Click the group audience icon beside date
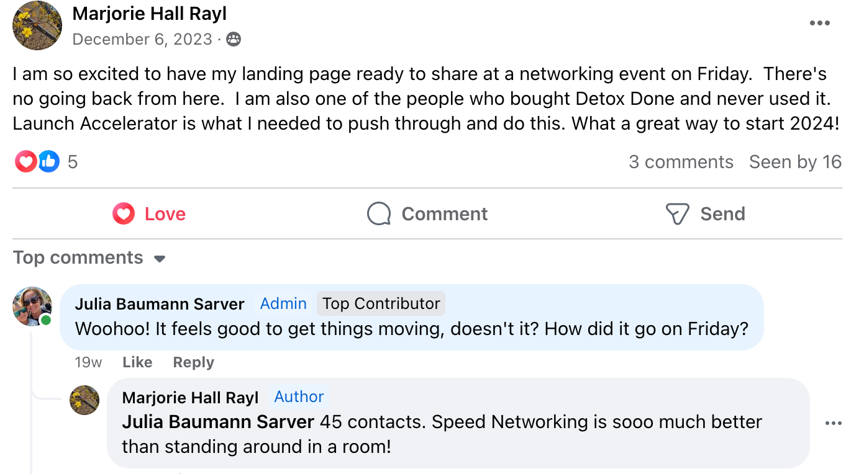The width and height of the screenshot is (846, 474). (234, 40)
